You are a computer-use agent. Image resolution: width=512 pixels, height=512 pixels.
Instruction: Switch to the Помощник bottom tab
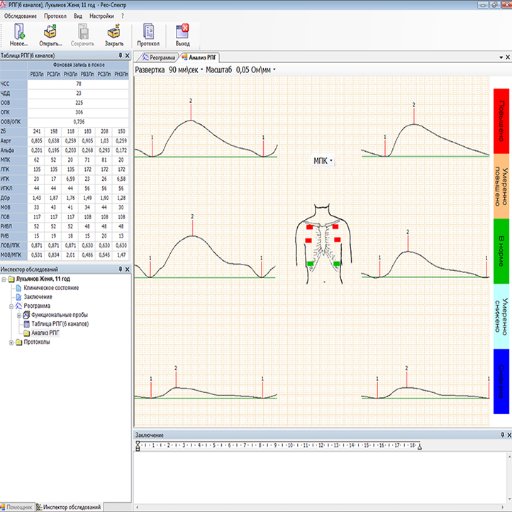(16, 507)
